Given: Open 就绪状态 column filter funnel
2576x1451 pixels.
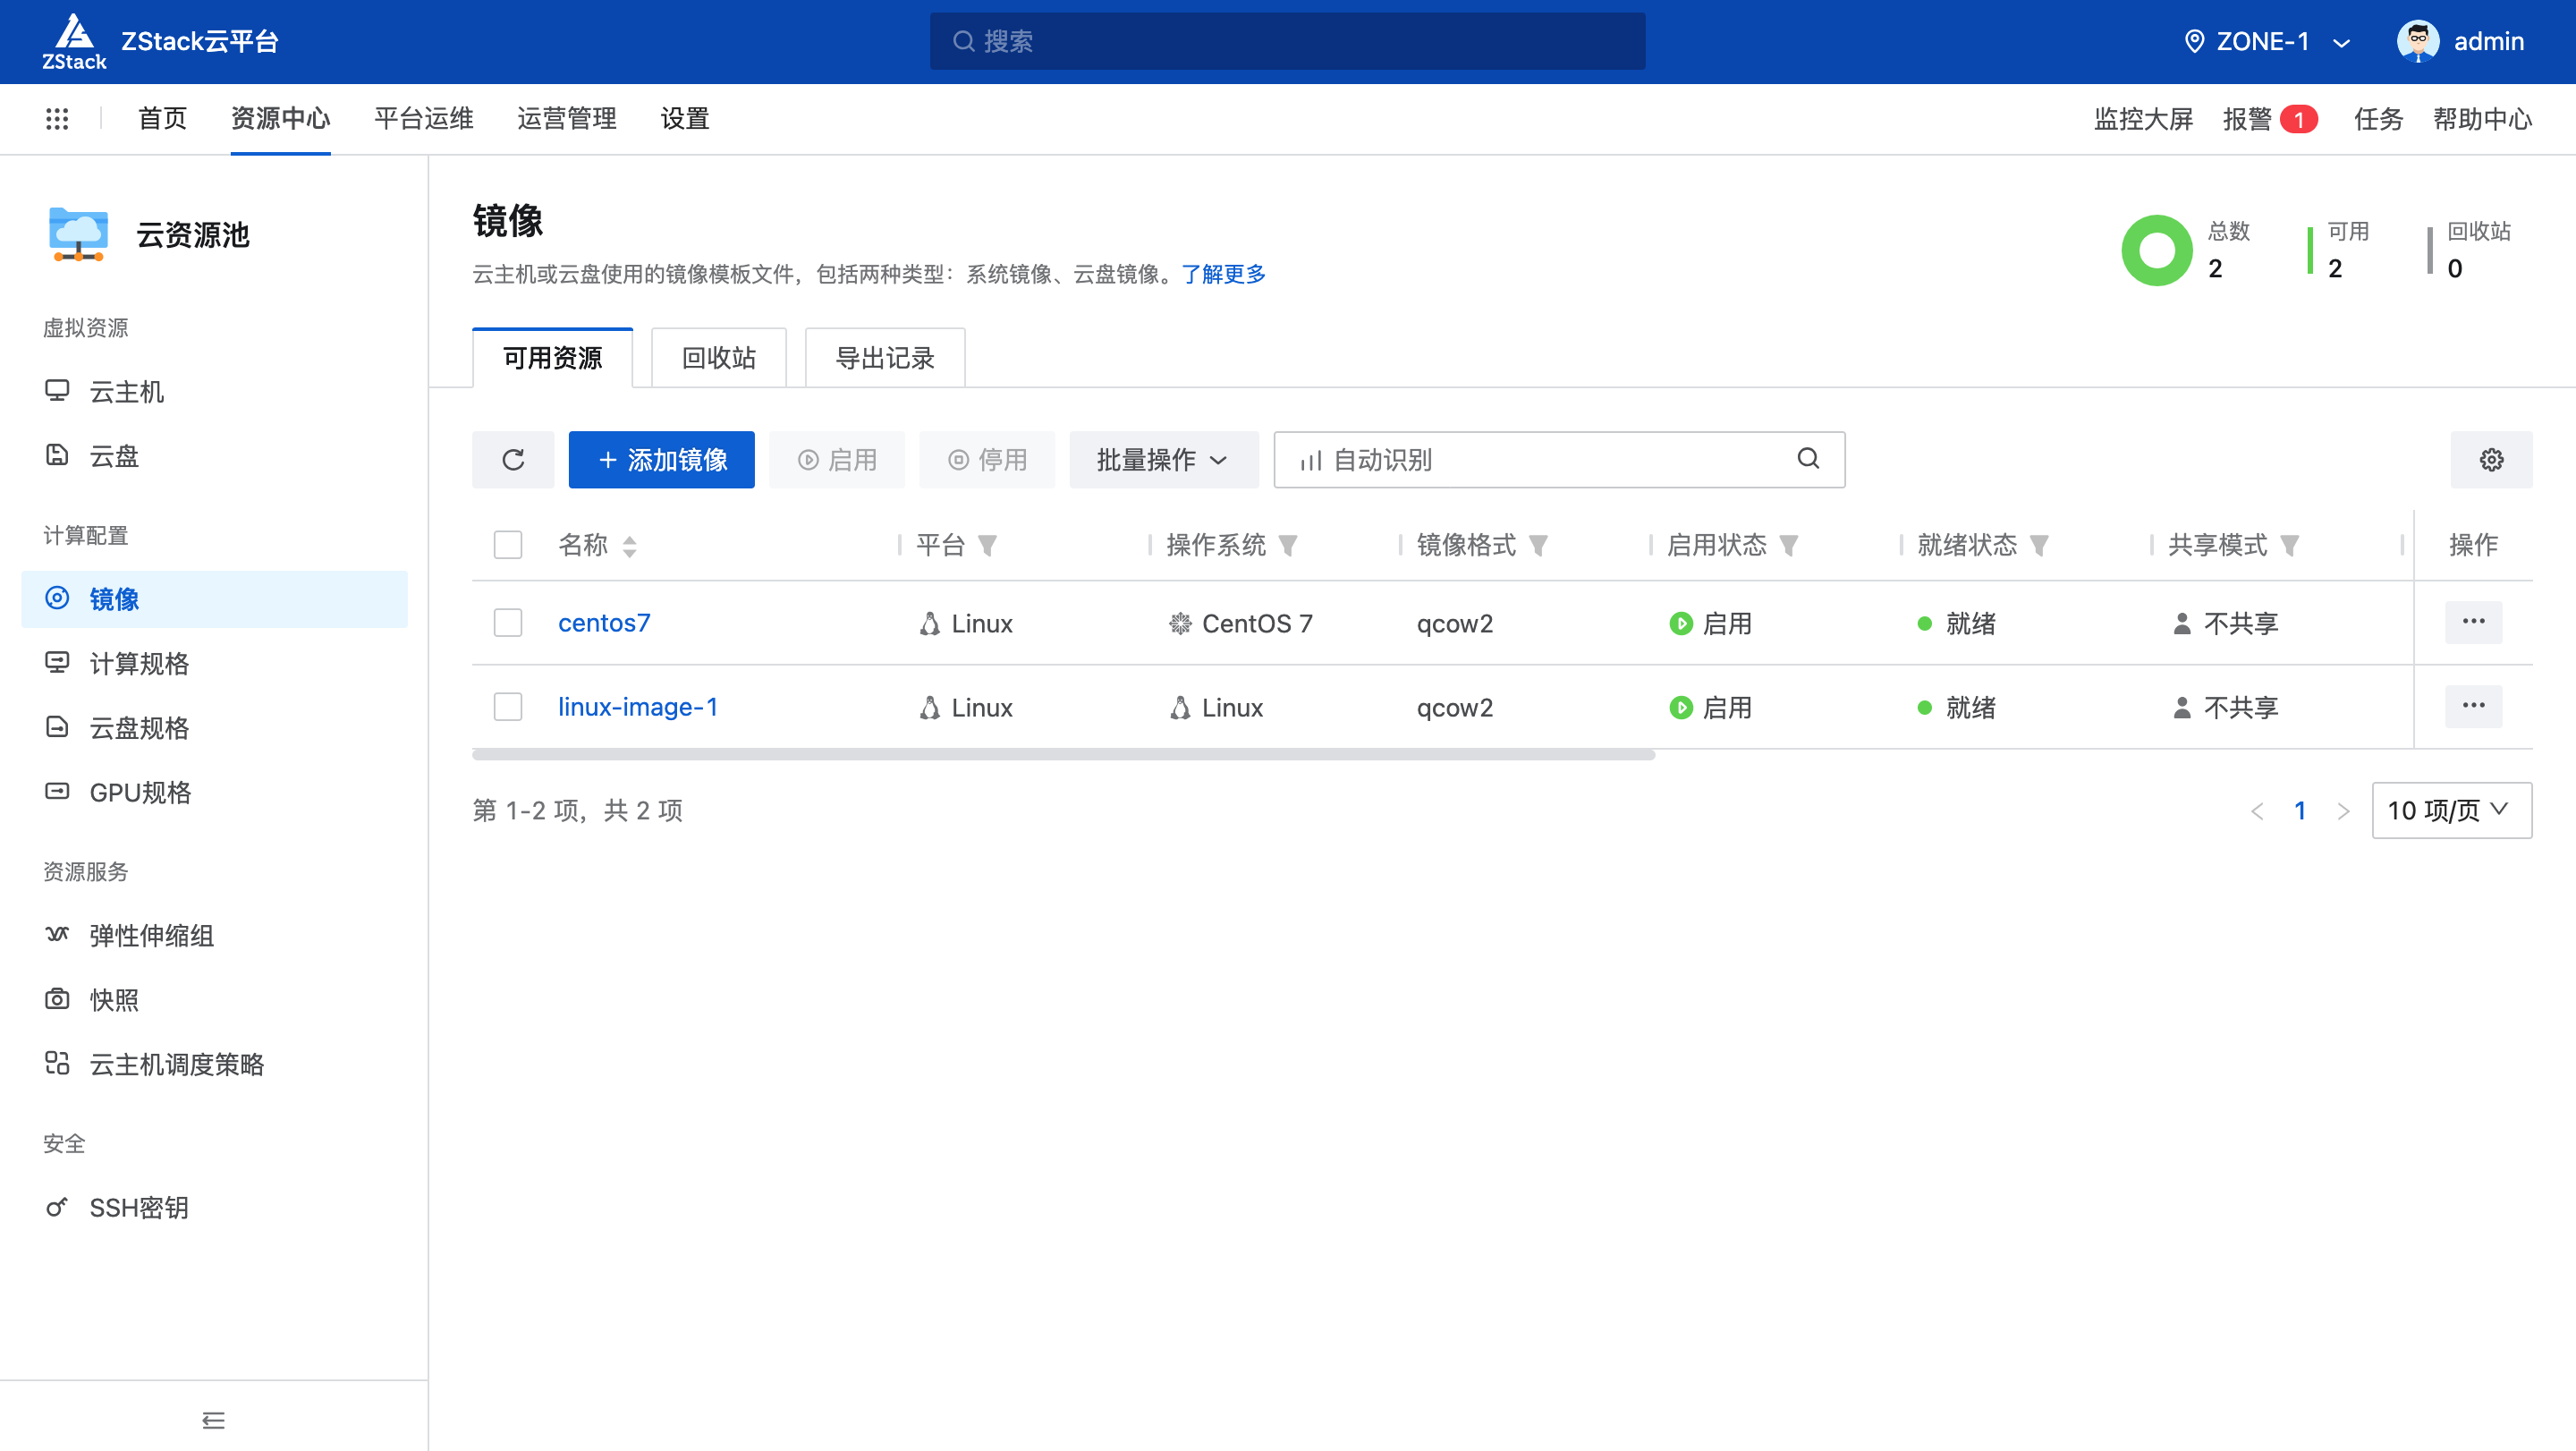Looking at the screenshot, I should pyautogui.click(x=2039, y=546).
